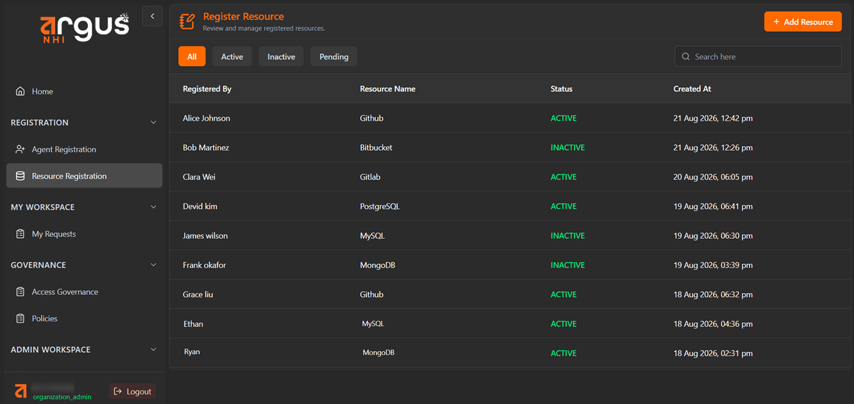The height and width of the screenshot is (404, 854).
Task: Click the Home house icon
Action: tap(20, 91)
